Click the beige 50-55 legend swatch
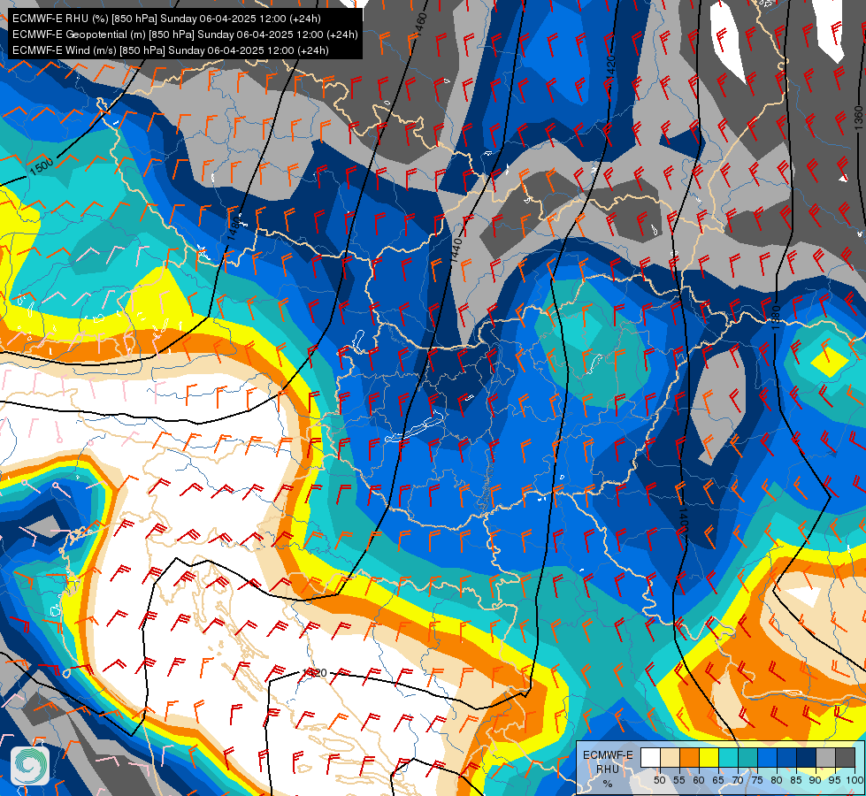The height and width of the screenshot is (796, 866). tap(670, 757)
